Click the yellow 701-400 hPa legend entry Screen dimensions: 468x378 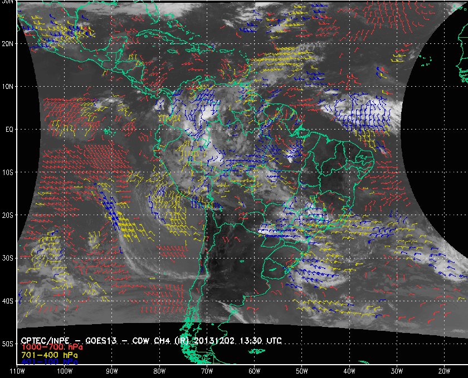[x=49, y=355]
